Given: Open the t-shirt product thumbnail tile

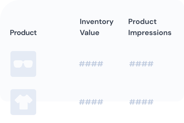Looking at the screenshot, I should point(23,102).
